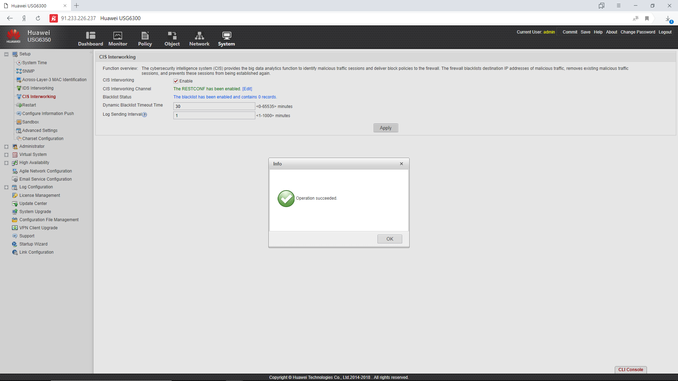The image size is (678, 381).
Task: Open the System tab in top navigation
Action: pos(226,39)
